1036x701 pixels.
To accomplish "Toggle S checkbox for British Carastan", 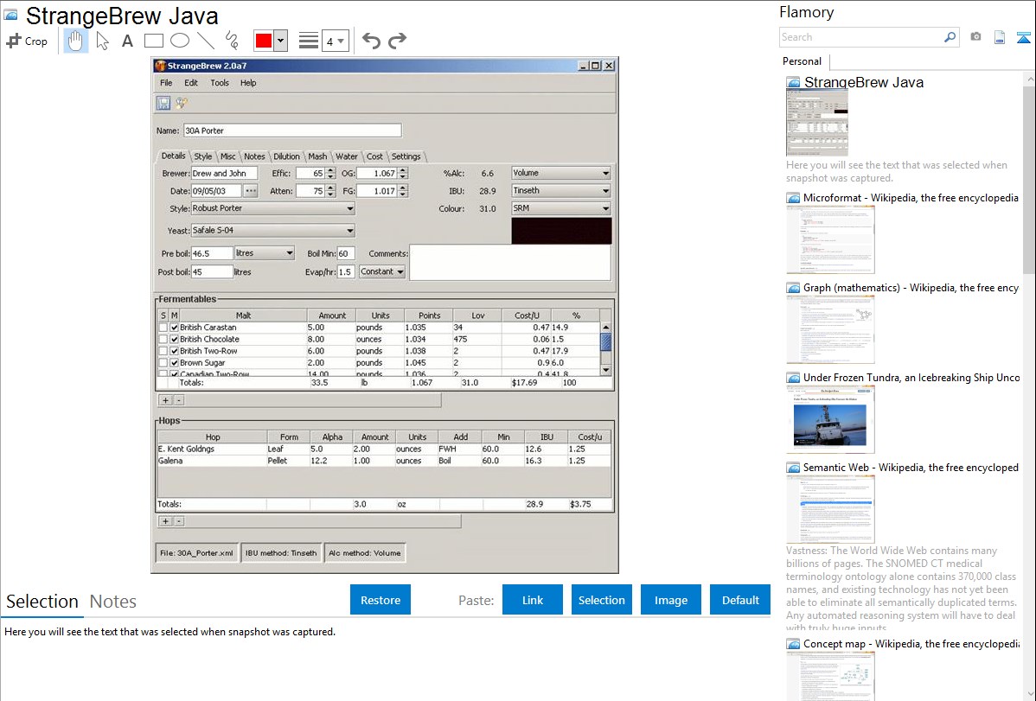I will 163,327.
